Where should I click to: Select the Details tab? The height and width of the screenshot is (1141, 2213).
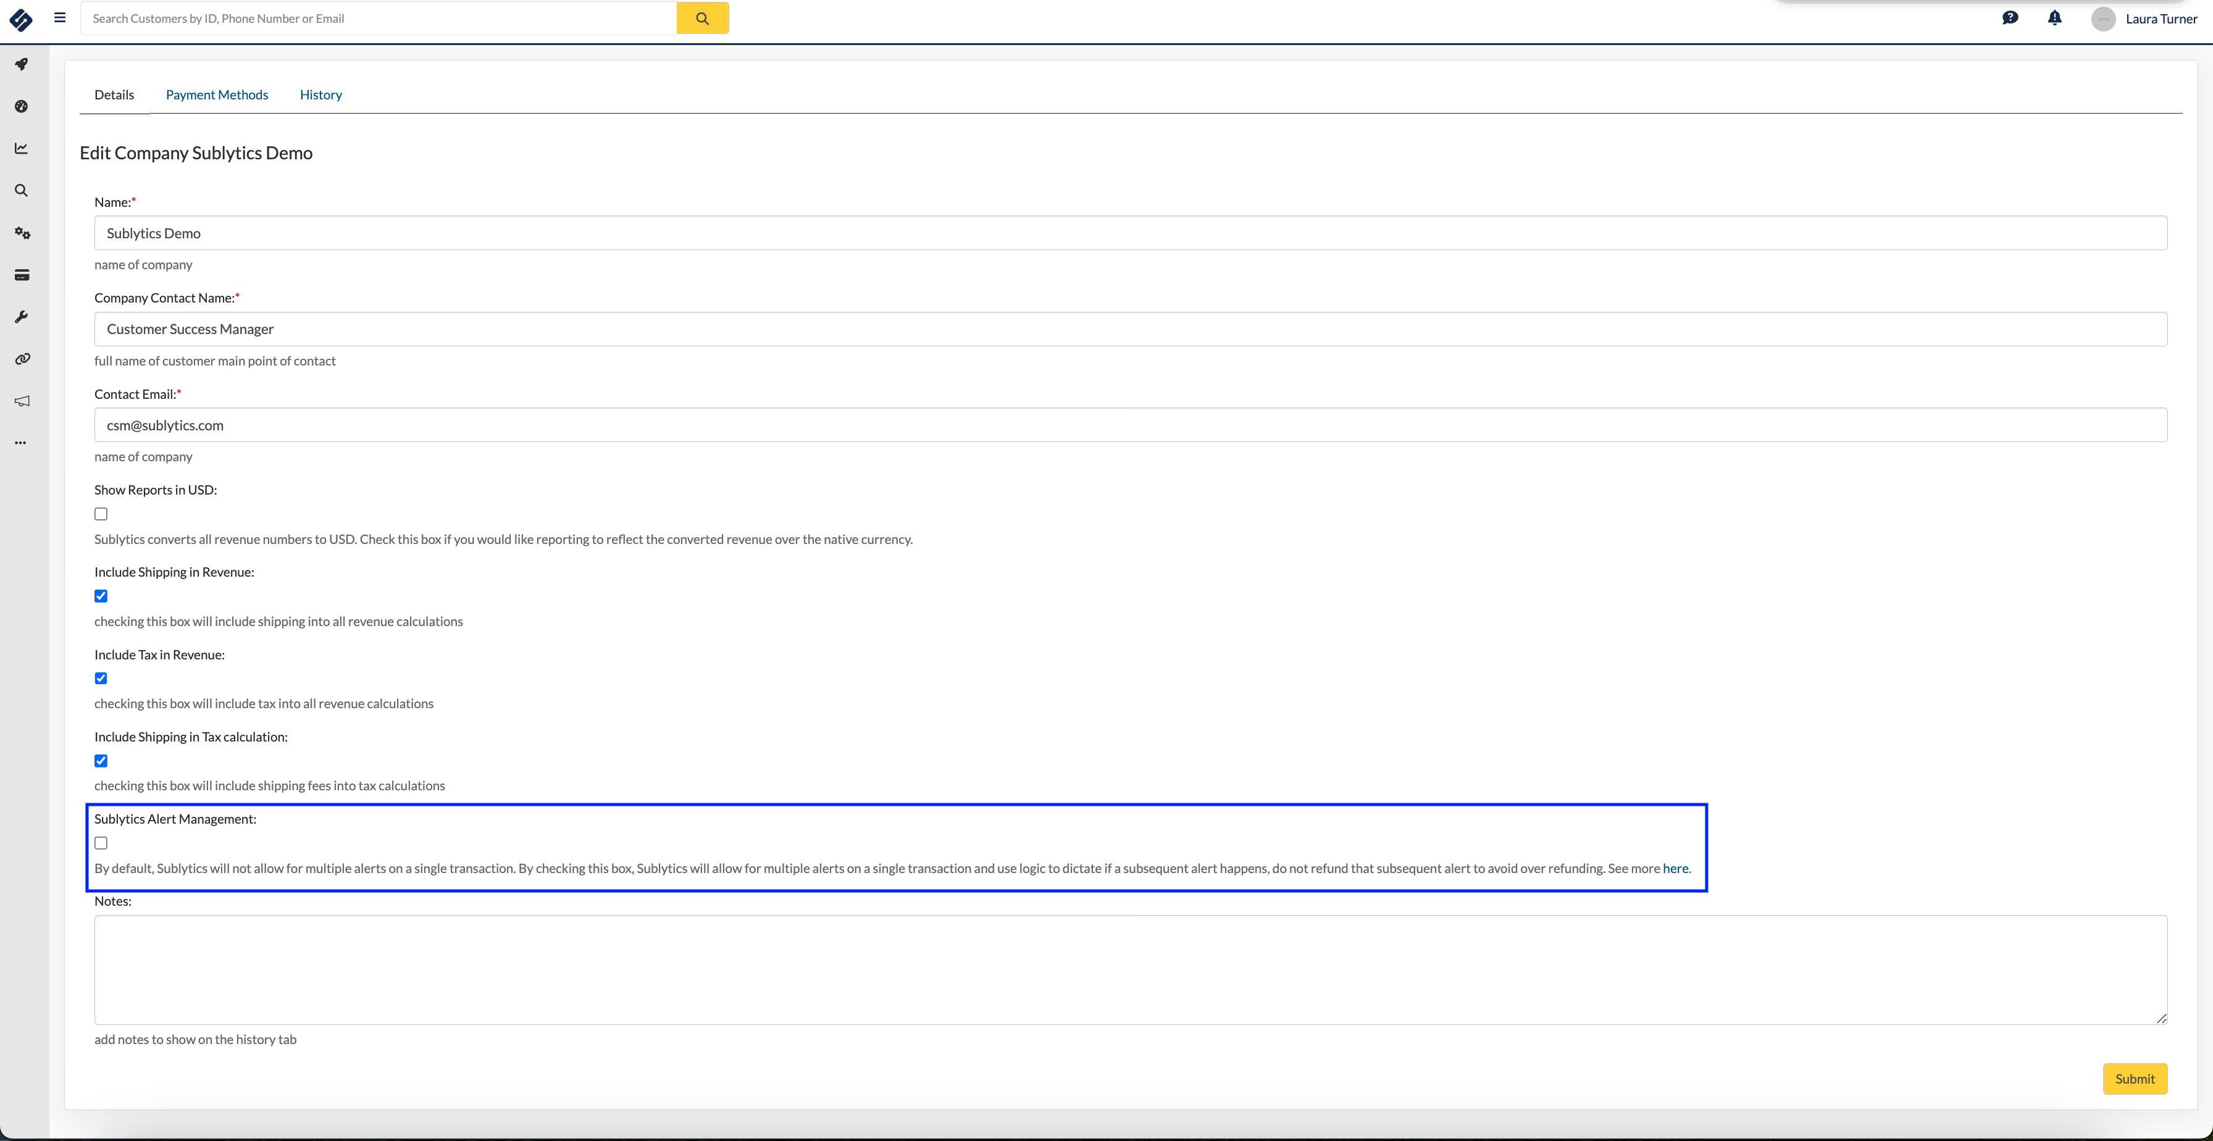point(114,94)
